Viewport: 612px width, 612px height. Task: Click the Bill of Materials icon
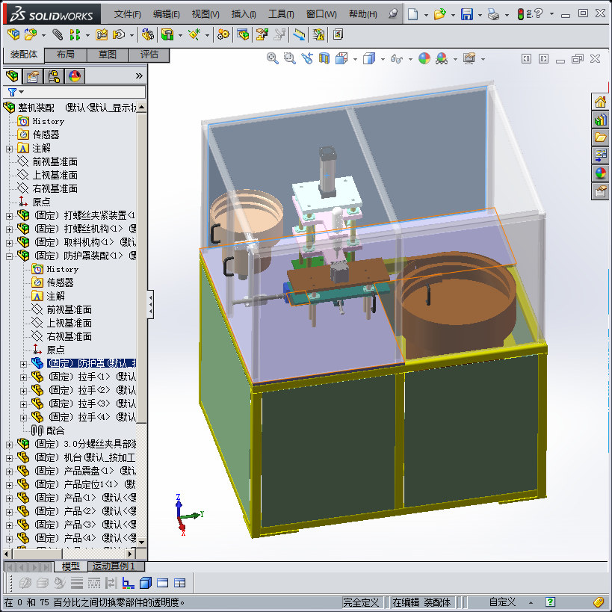[242, 34]
